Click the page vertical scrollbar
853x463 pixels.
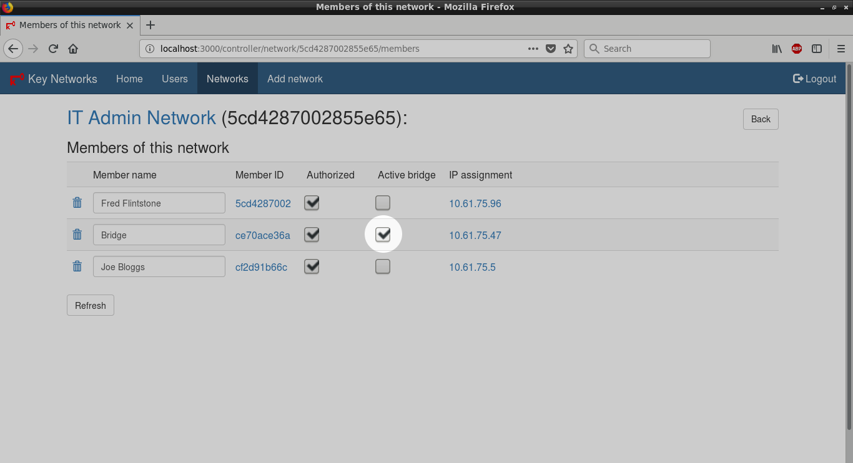point(849,250)
